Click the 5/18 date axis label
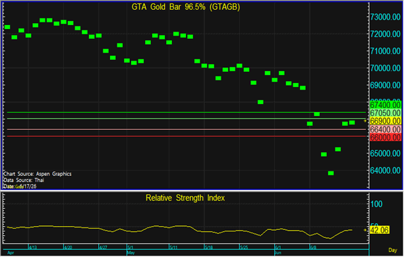The image size is (404, 257). coord(209,247)
